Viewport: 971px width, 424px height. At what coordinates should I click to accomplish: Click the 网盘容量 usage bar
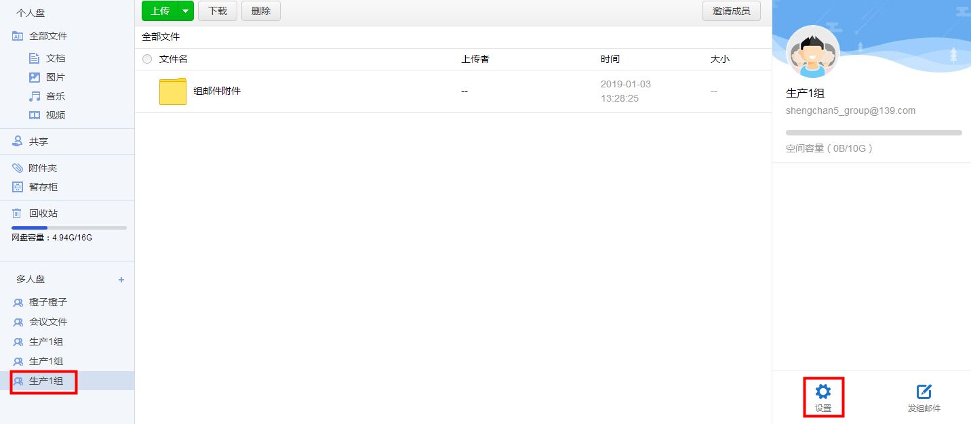pyautogui.click(x=68, y=228)
